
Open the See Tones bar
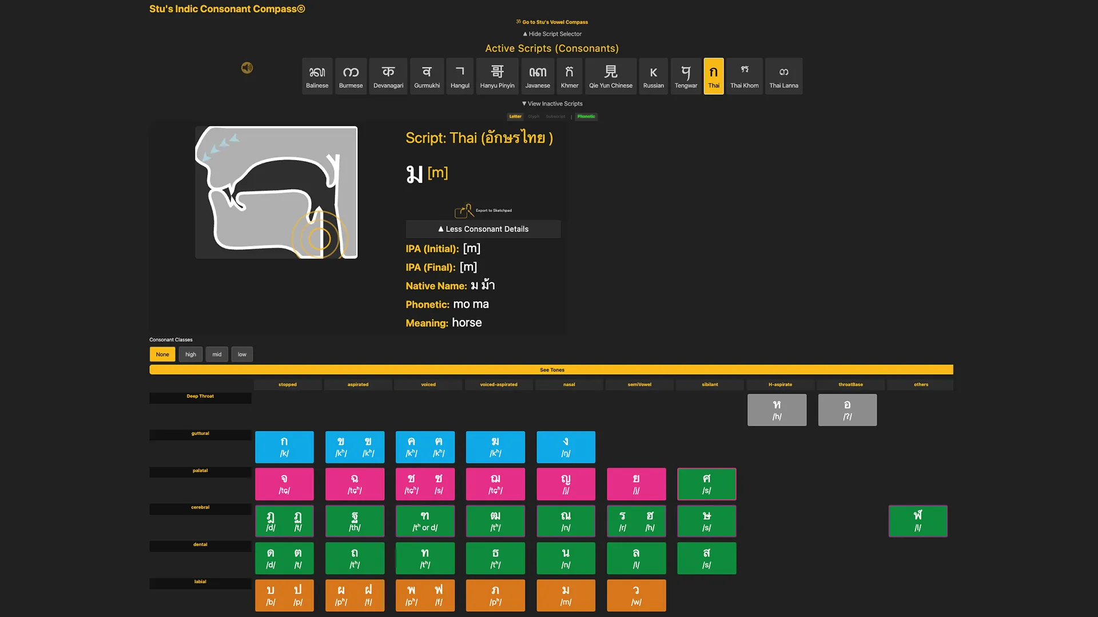(x=551, y=370)
